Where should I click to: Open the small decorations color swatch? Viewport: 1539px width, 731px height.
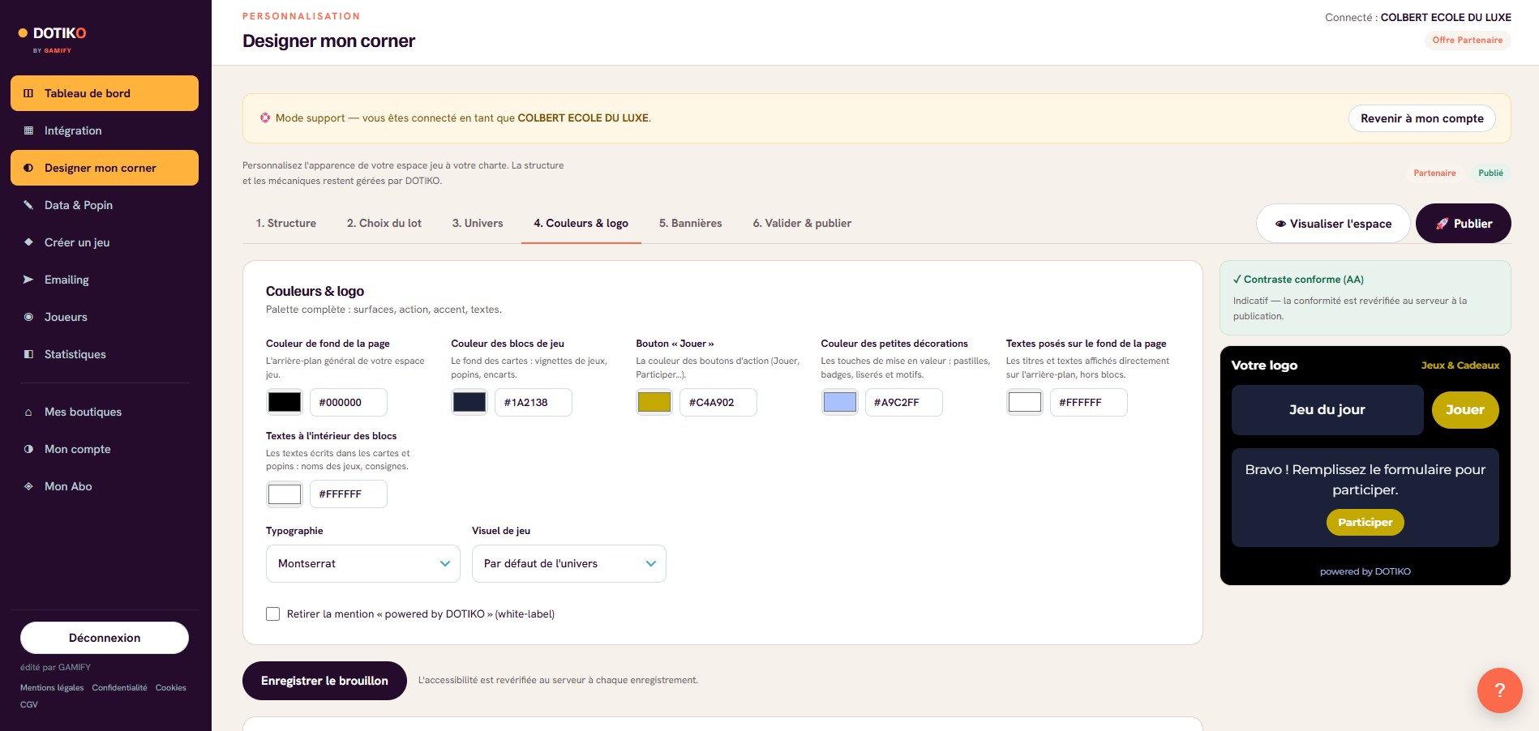pyautogui.click(x=839, y=402)
